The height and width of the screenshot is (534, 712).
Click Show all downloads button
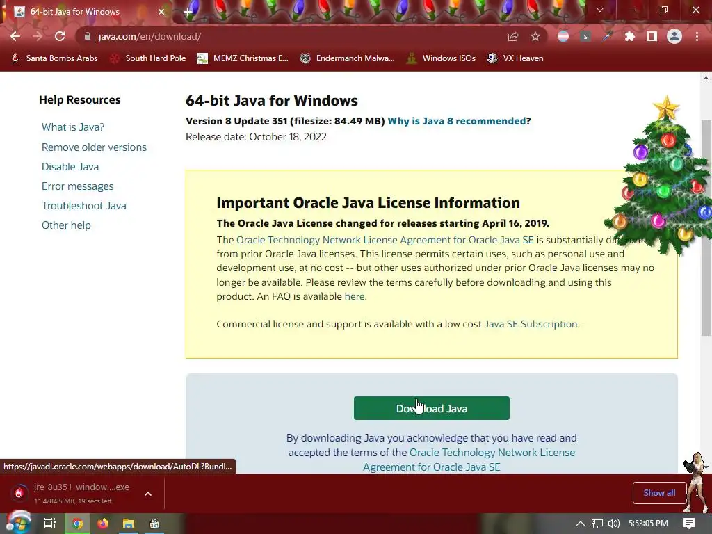(659, 493)
